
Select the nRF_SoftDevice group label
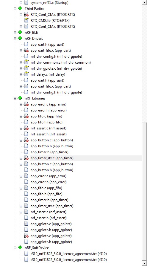click(37, 248)
